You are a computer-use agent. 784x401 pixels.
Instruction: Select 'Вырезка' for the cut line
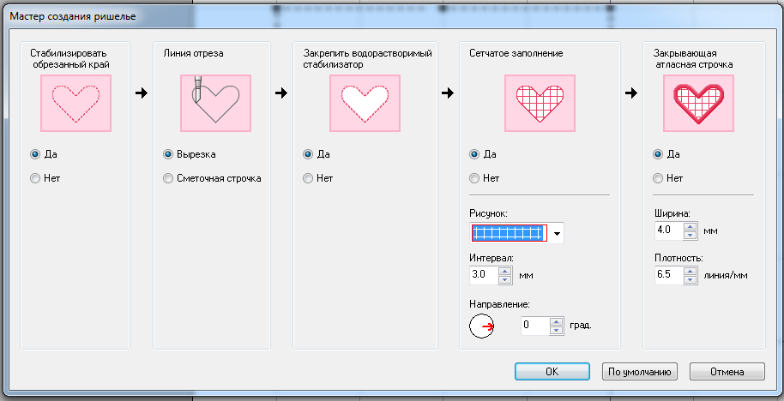point(168,154)
